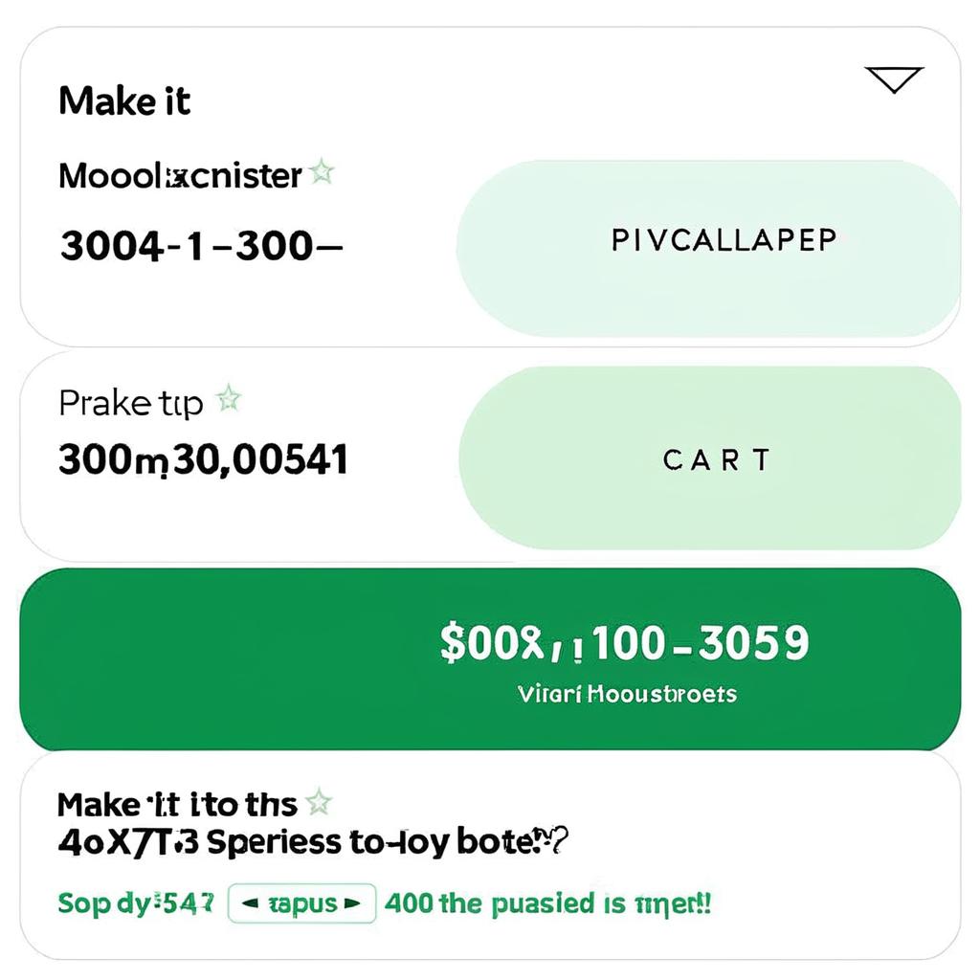This screenshot has width=980, height=980.
Task: Select the 300m30,00541 amount
Action: click(203, 460)
